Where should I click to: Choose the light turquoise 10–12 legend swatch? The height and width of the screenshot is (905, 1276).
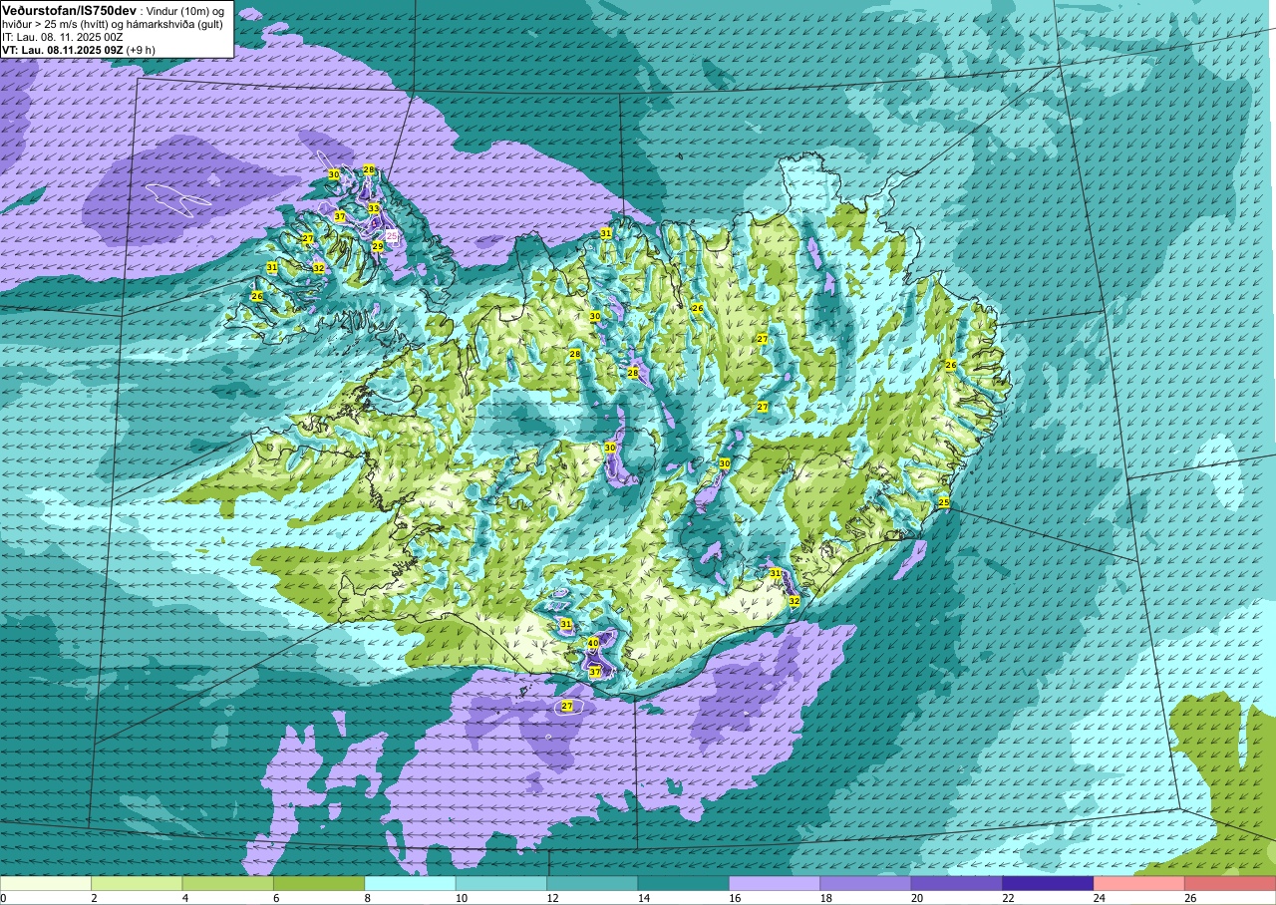click(x=501, y=883)
